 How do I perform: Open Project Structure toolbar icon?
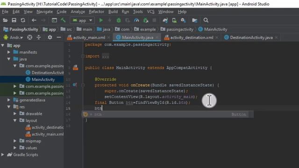pos(194,20)
